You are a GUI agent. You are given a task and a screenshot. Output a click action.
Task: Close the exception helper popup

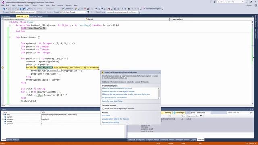pos(159,72)
